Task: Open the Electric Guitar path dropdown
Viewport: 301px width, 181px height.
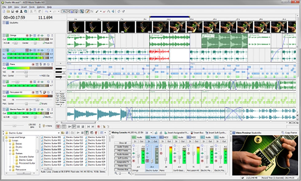Action: point(59,133)
